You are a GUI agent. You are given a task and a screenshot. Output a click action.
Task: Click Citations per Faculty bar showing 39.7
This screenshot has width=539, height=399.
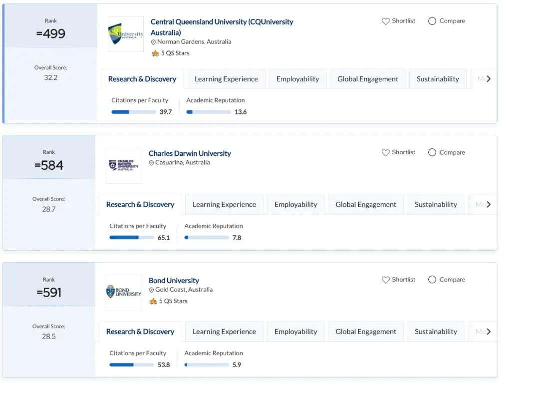click(x=133, y=112)
